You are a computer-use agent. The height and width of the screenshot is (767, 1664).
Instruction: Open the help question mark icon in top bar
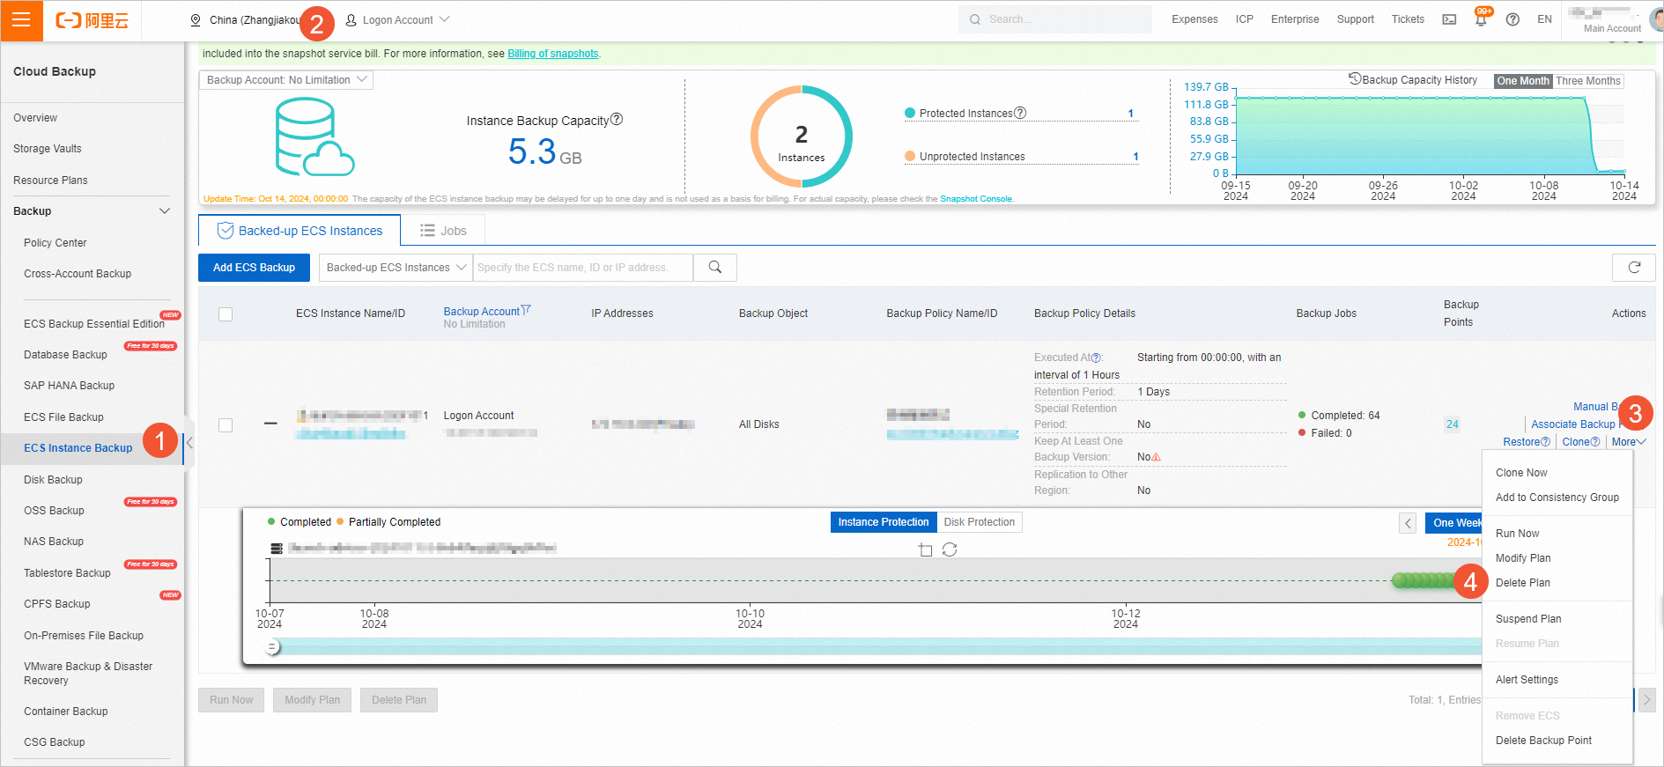click(1512, 19)
